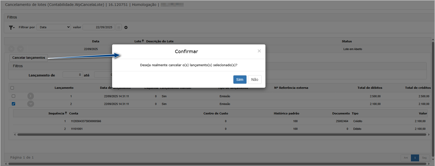Viewport: 435px width, 166px height.
Task: Click the Nº Referência externa header
Action: [x=291, y=88]
